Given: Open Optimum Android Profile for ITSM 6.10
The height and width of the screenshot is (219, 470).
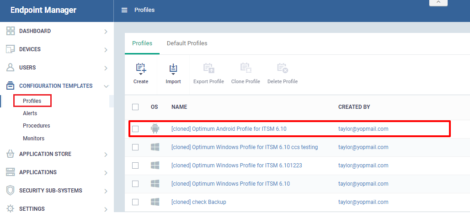Looking at the screenshot, I should [x=229, y=129].
